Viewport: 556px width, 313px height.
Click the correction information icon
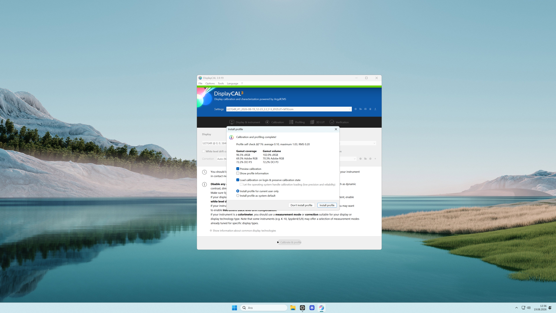pyautogui.click(x=361, y=159)
